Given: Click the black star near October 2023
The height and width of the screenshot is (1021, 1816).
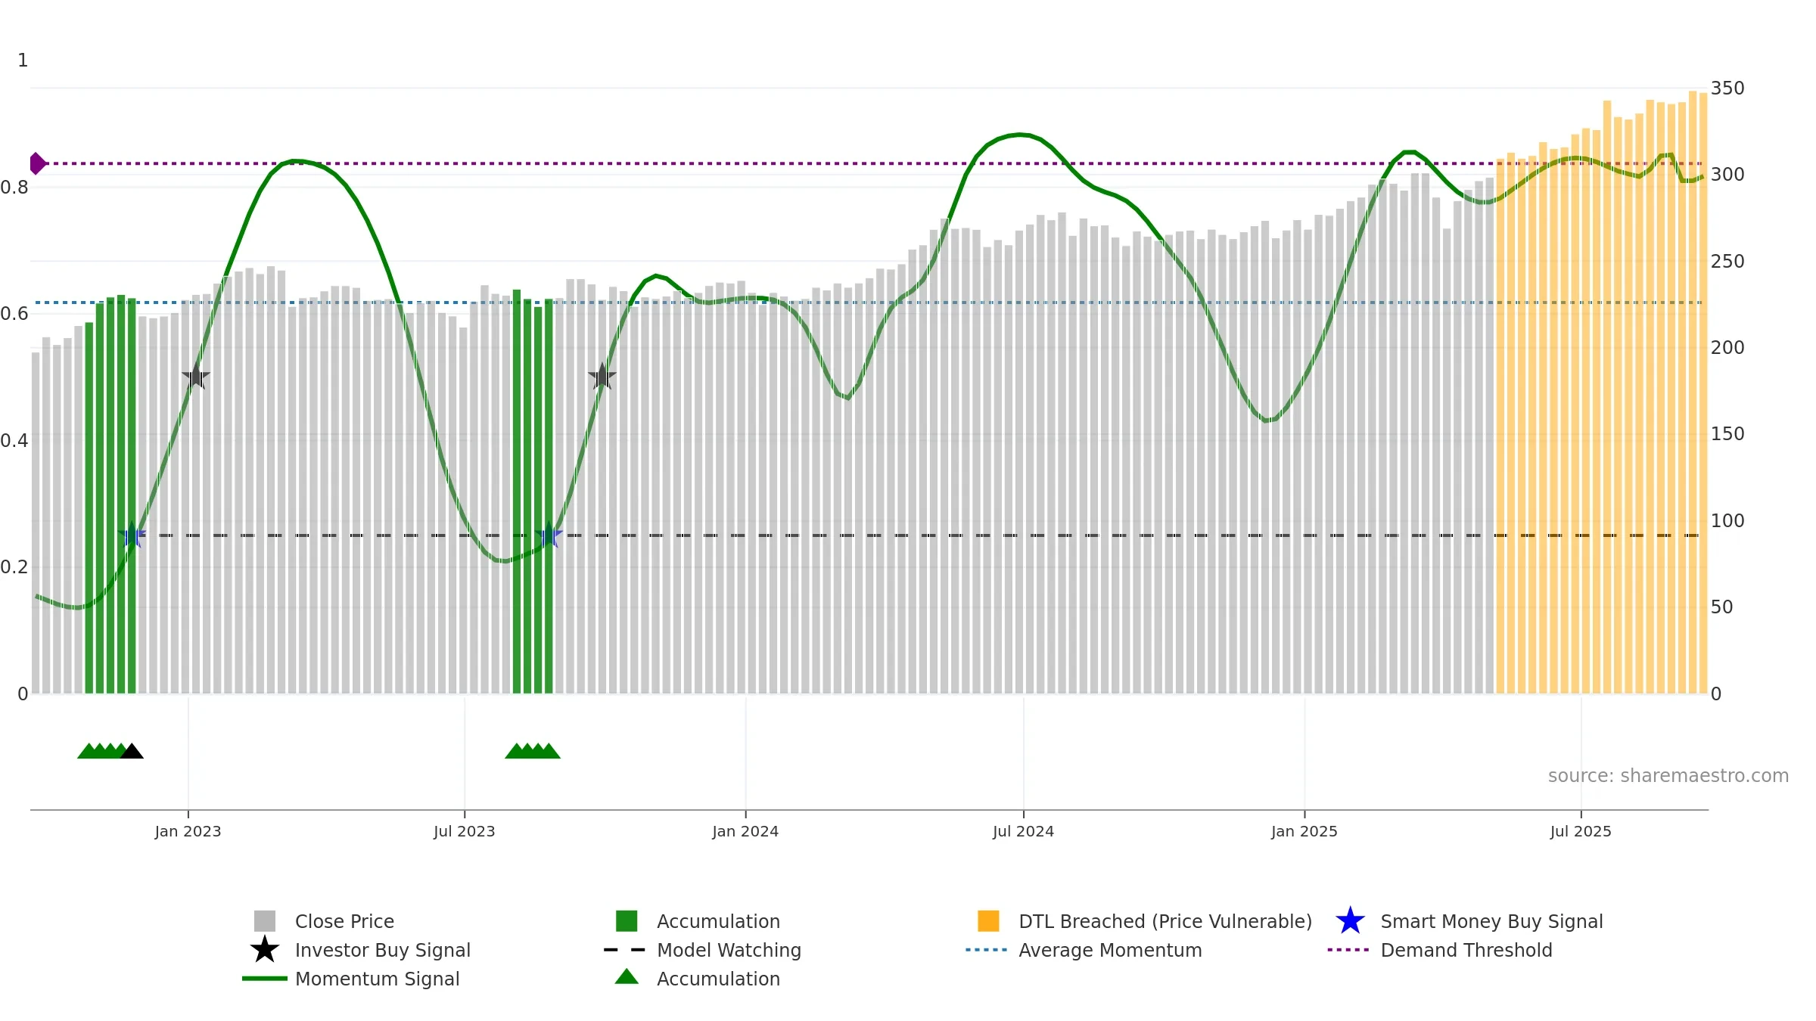Looking at the screenshot, I should coord(602,376).
